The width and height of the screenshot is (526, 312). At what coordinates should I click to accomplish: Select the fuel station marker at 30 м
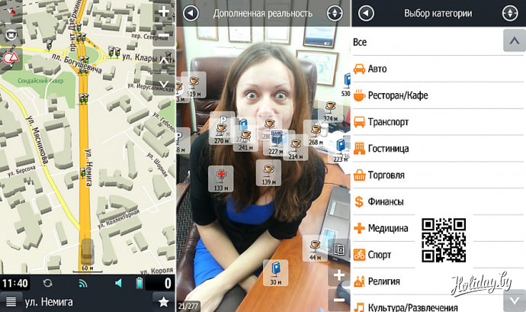(275, 272)
